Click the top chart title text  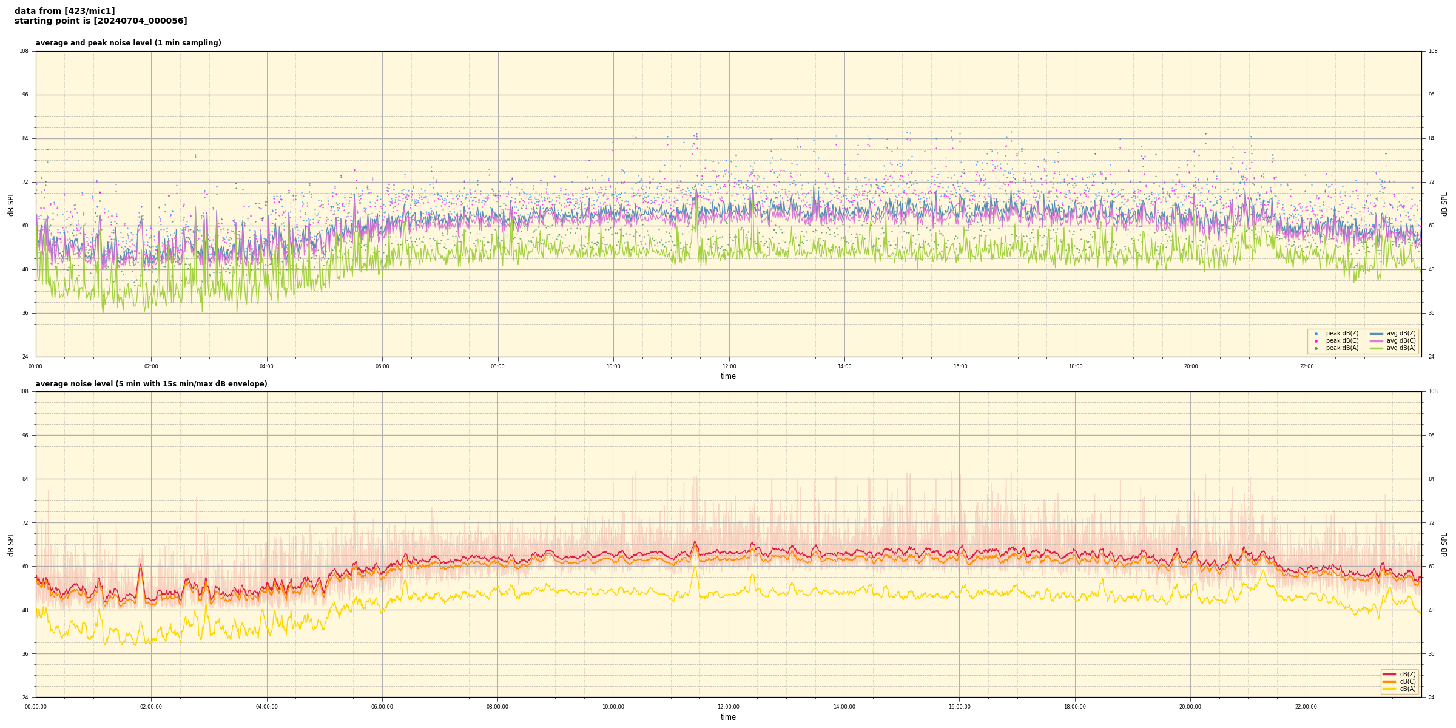click(x=128, y=43)
